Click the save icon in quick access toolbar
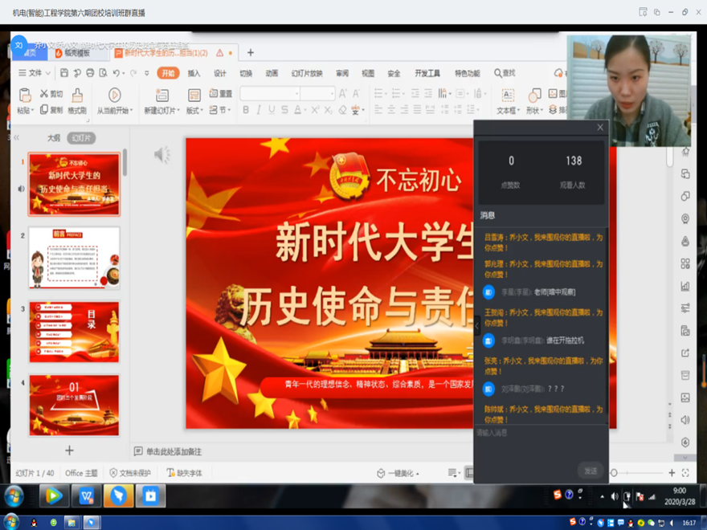The image size is (707, 530). tap(63, 73)
